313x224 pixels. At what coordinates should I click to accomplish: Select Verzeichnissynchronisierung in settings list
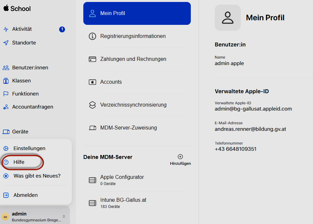pyautogui.click(x=133, y=105)
